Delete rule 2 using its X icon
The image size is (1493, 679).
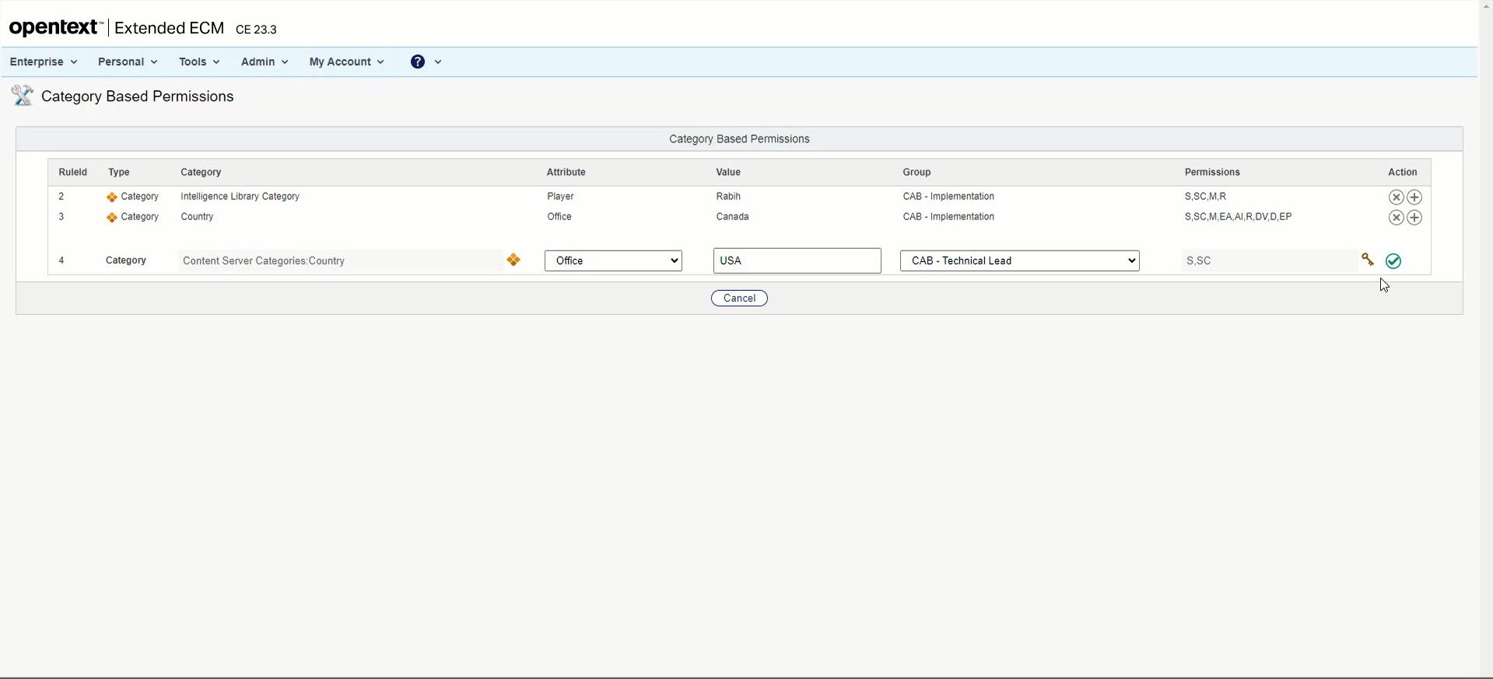[x=1396, y=198]
